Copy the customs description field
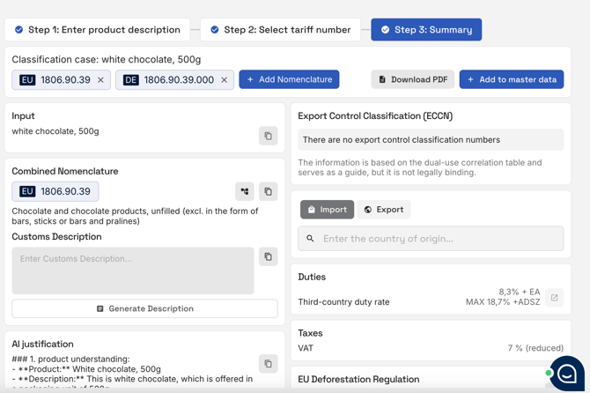 point(268,257)
